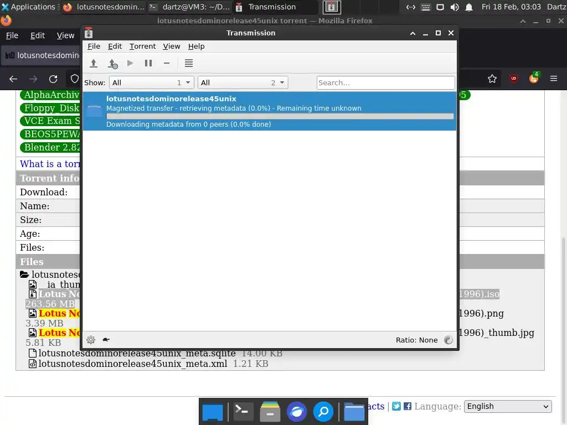This screenshot has width=567, height=425.
Task: Open the Language dropdown set to English
Action: pos(508,407)
